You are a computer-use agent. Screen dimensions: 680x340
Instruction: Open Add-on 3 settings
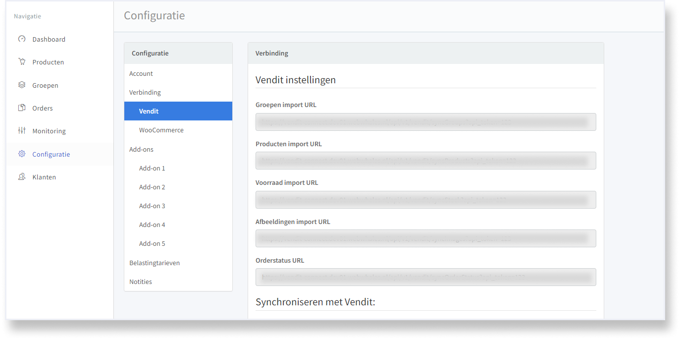[152, 206]
